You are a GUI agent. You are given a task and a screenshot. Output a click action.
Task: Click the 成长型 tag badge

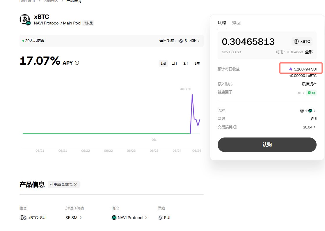click(88, 23)
